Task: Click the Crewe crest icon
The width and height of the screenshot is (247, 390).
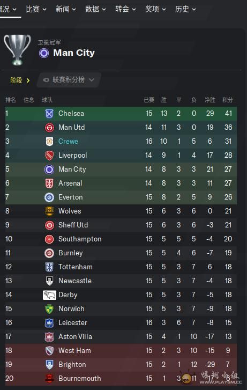Action: click(x=49, y=142)
